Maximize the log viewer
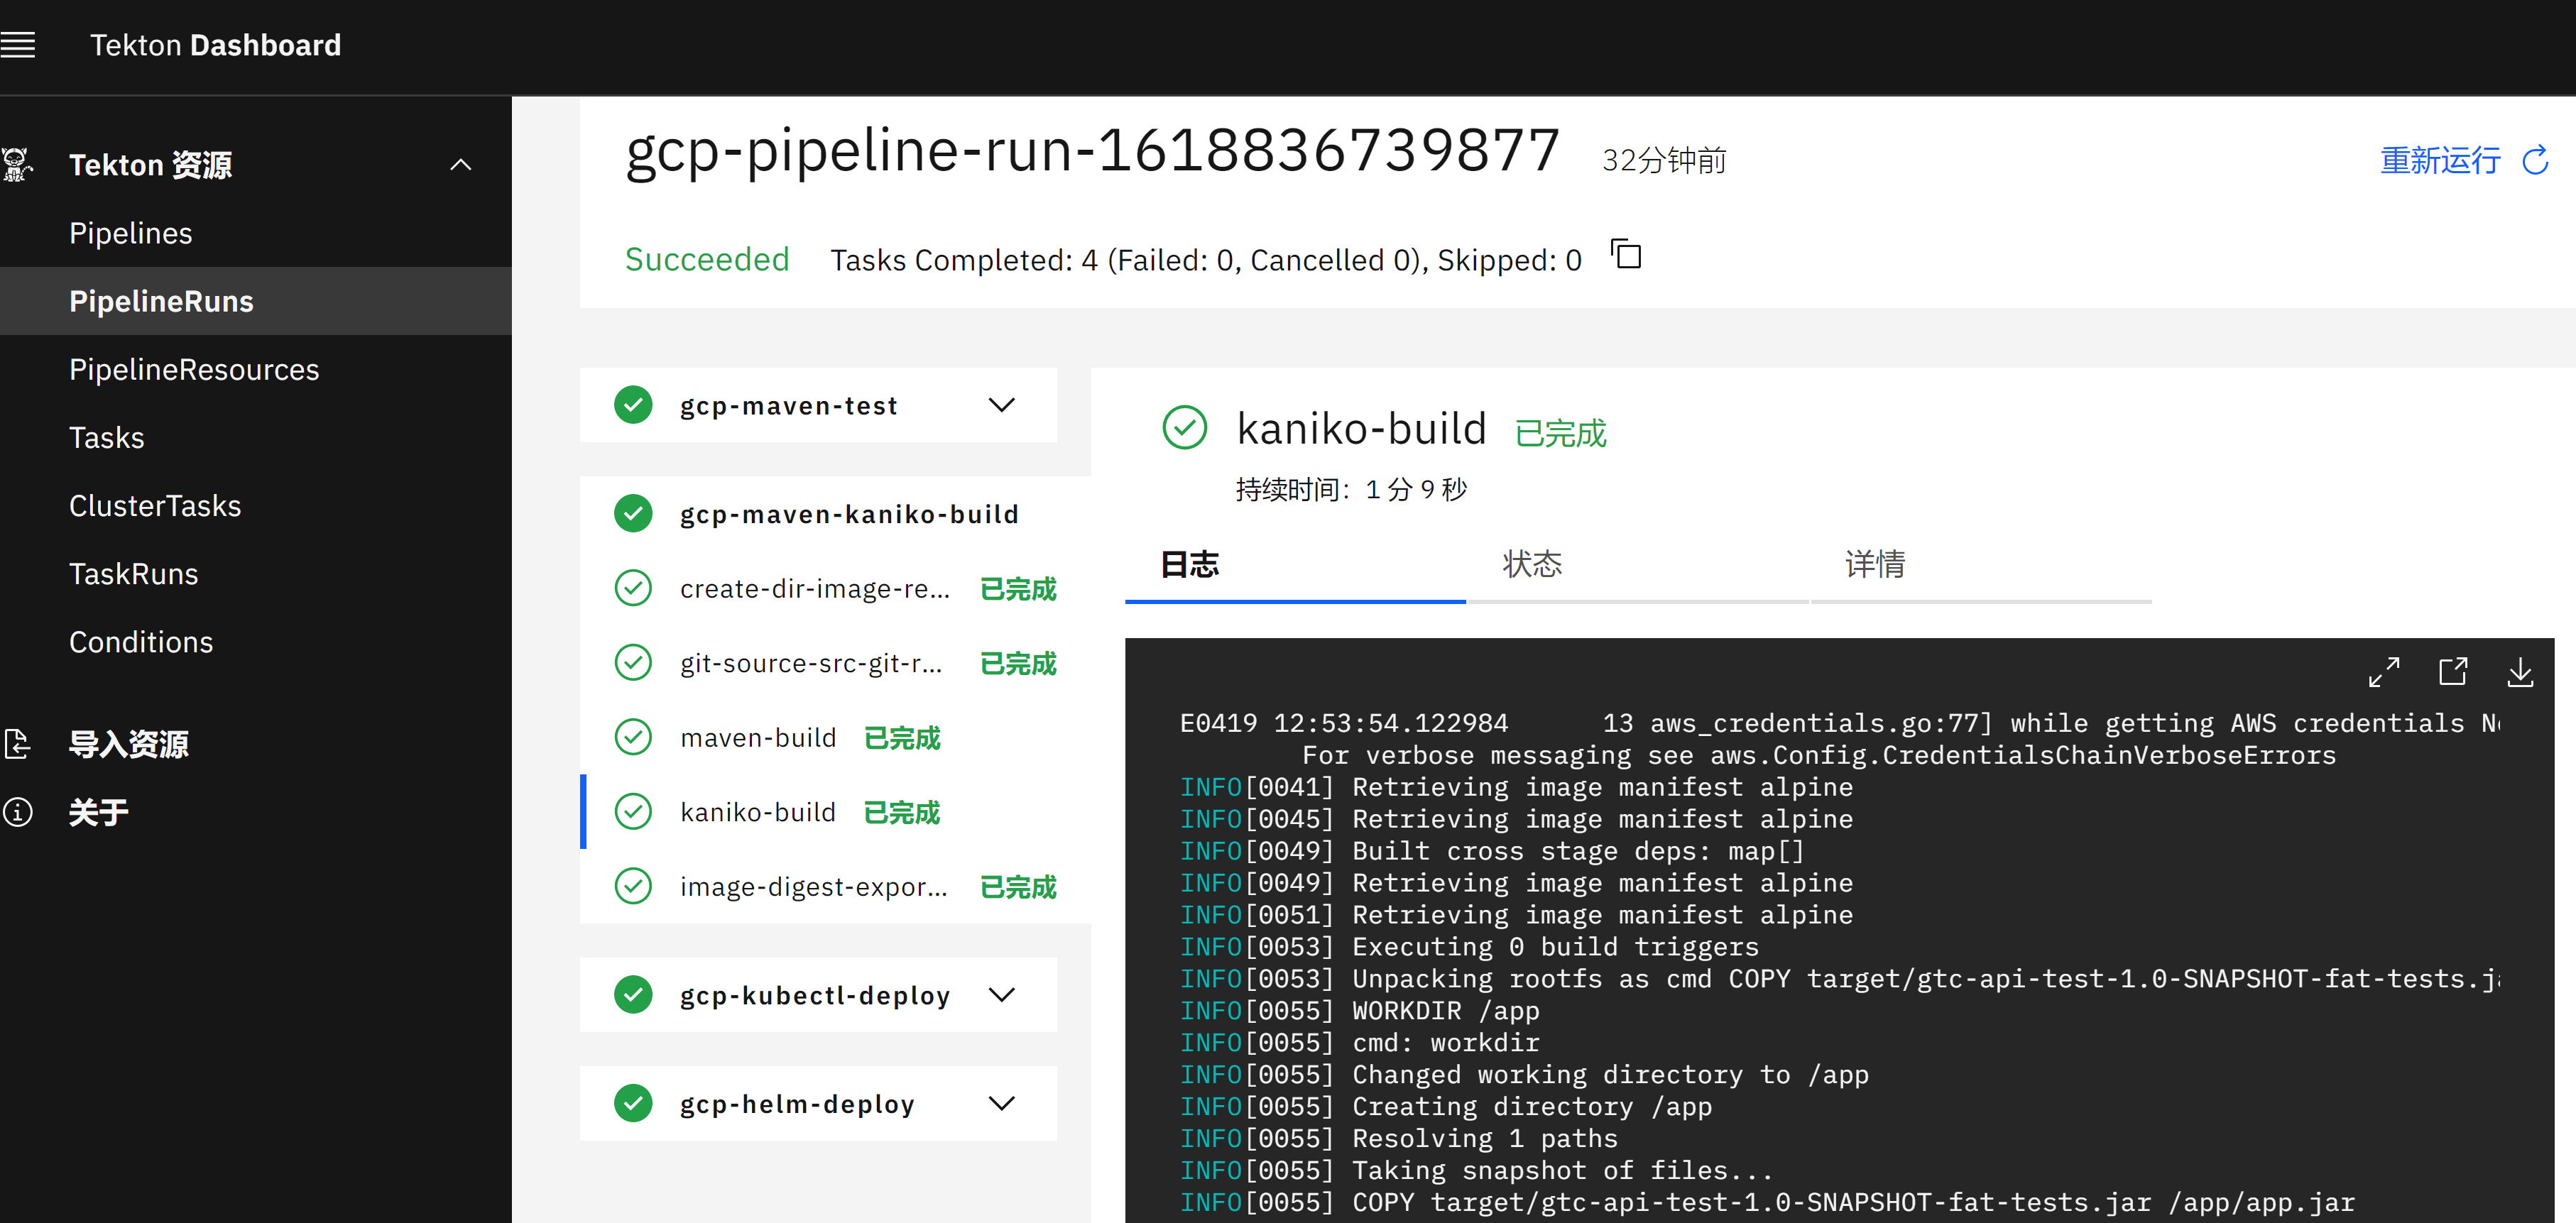 (2383, 672)
